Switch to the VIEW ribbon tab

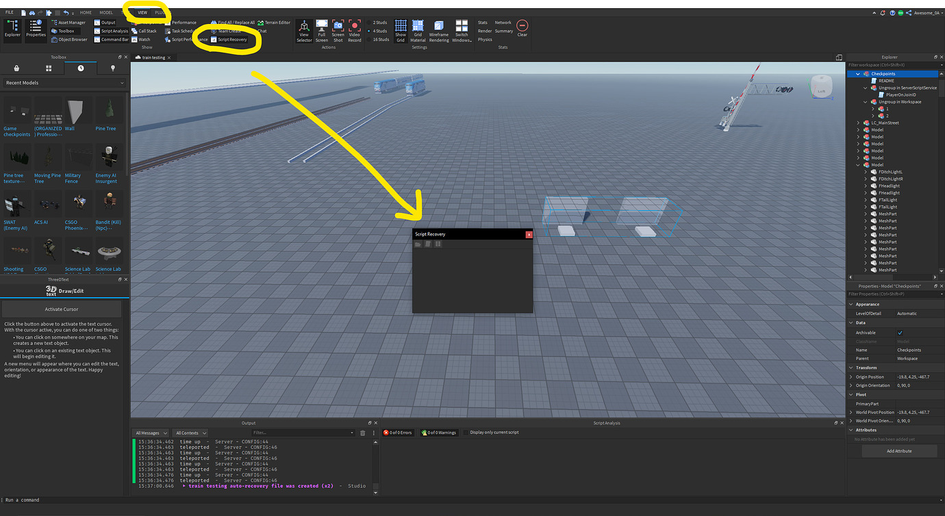(142, 12)
